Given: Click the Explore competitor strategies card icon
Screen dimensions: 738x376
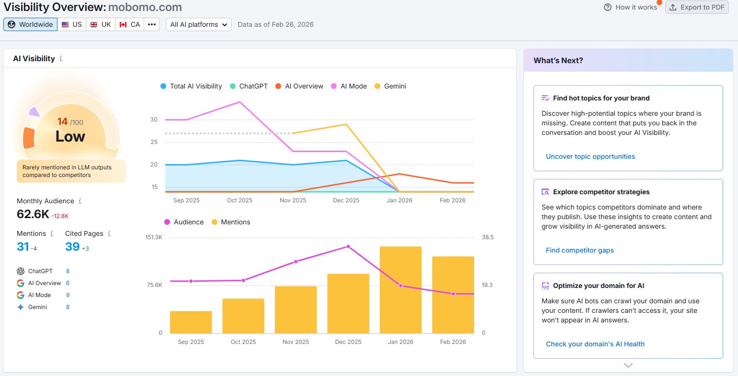Looking at the screenshot, I should 545,192.
